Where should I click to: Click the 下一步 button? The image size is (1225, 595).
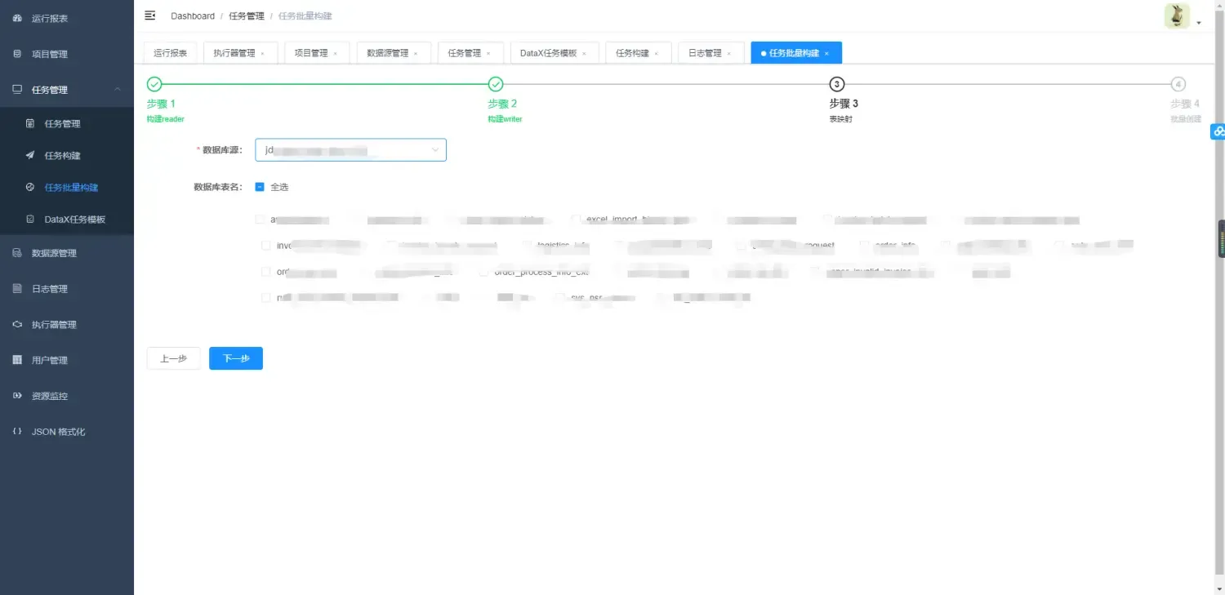pyautogui.click(x=235, y=357)
